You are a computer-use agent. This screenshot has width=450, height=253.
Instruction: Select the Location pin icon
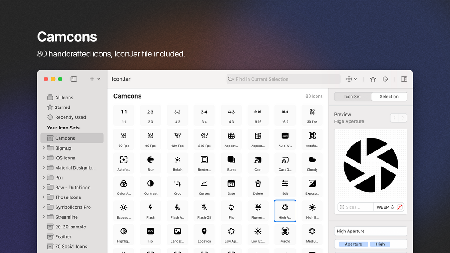pos(204,235)
